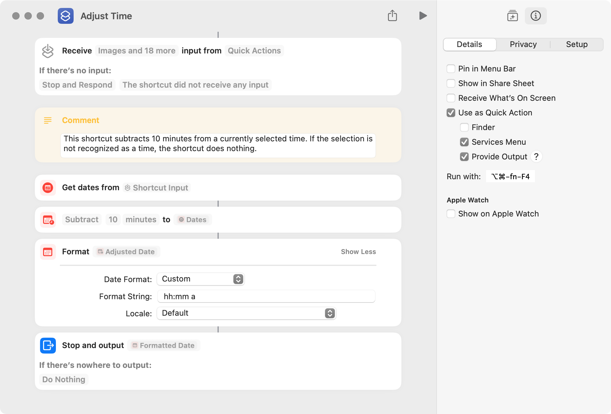Screen dimensions: 611x414
Task: Click the Stop and output action icon
Action: [x=48, y=346]
